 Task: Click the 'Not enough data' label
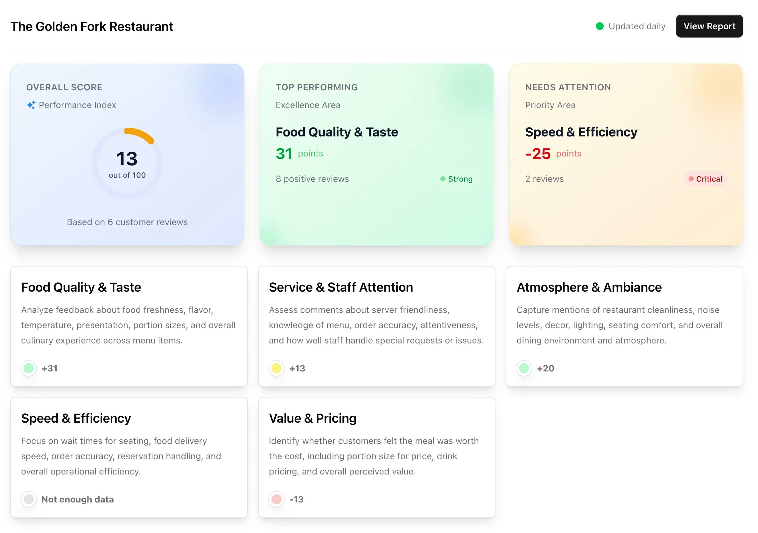[78, 499]
